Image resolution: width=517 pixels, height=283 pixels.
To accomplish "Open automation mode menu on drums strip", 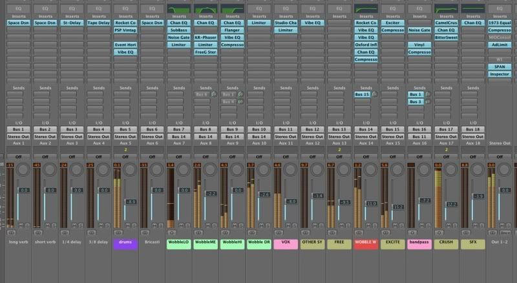I will [x=125, y=156].
